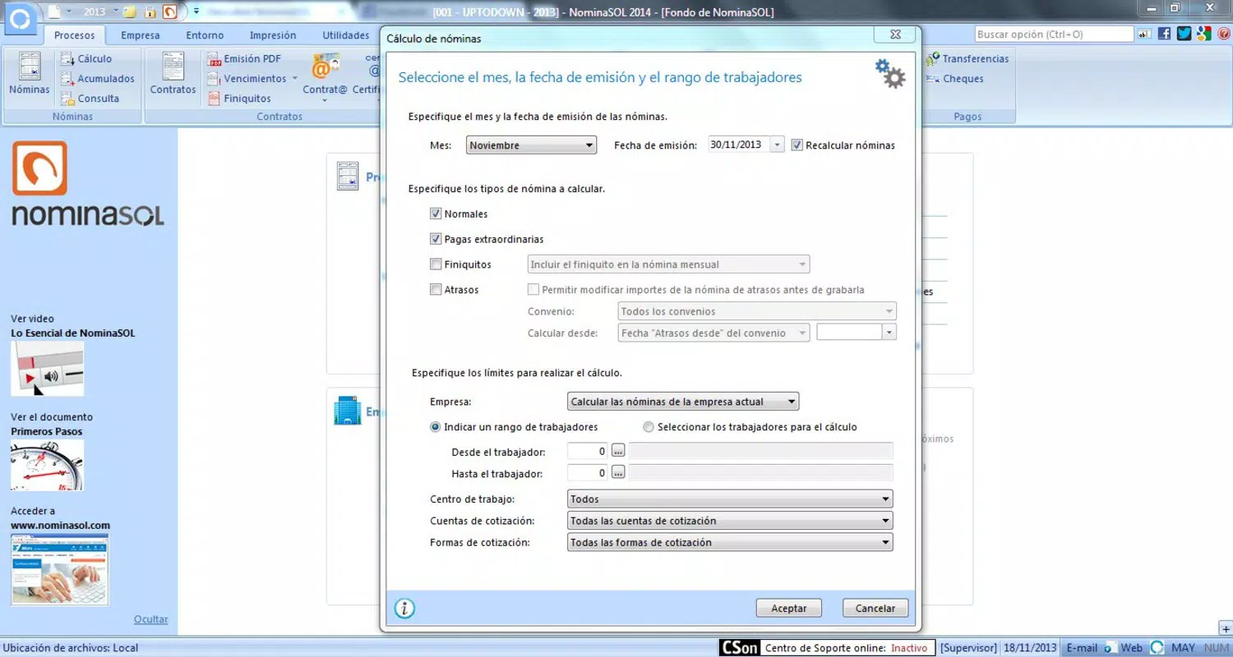The image size is (1233, 657).
Task: Uncheck the Normales payroll type
Action: click(436, 214)
